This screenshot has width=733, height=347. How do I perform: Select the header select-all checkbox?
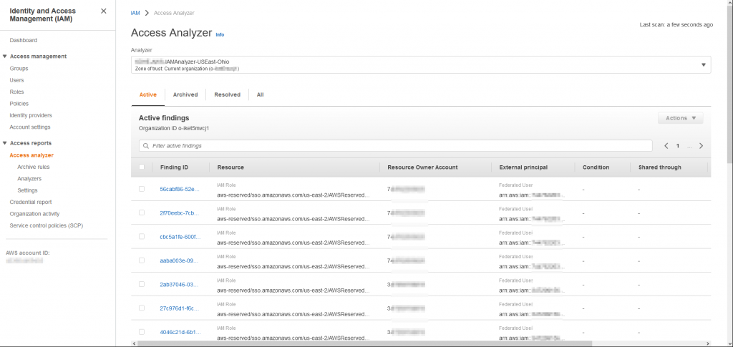click(142, 167)
